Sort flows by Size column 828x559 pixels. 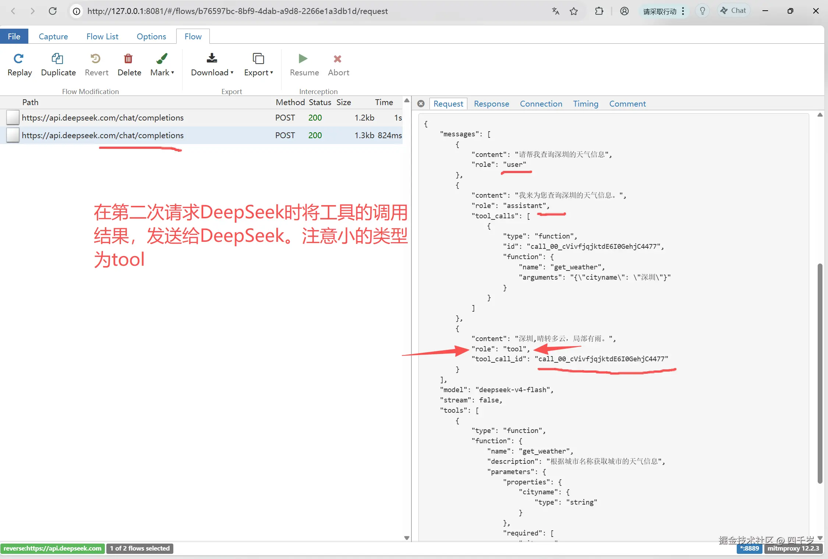point(344,102)
